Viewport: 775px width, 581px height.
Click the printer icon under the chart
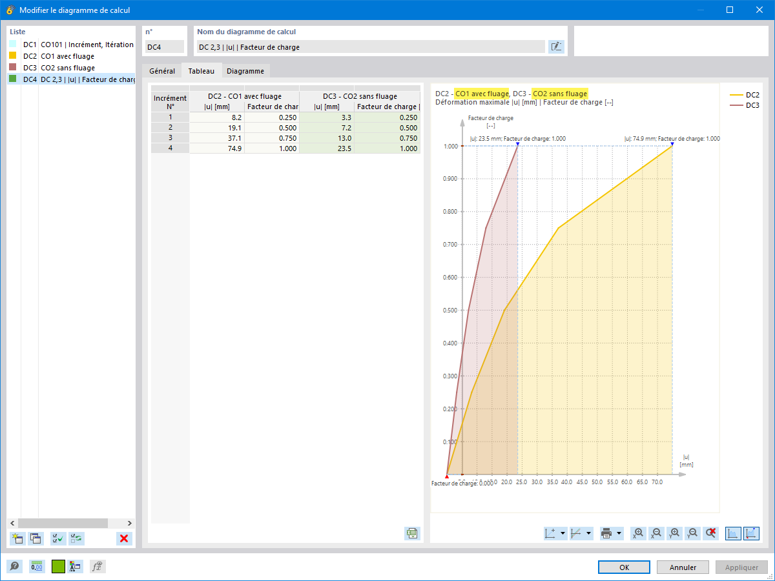pyautogui.click(x=607, y=533)
